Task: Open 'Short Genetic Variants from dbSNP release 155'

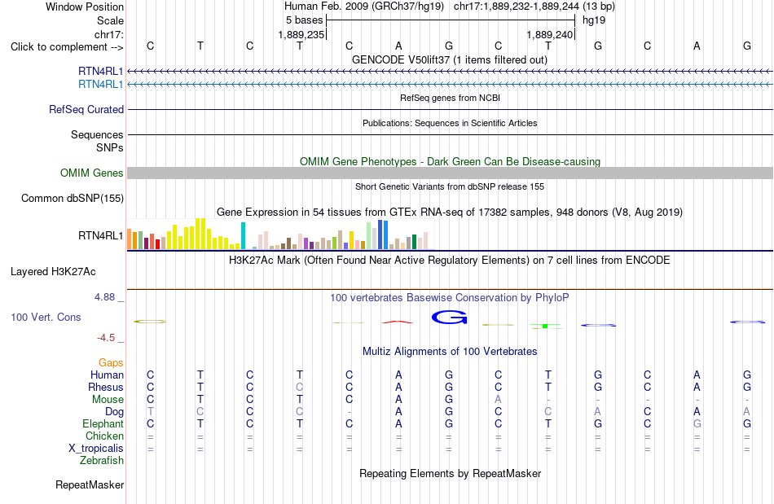Action: click(x=450, y=186)
